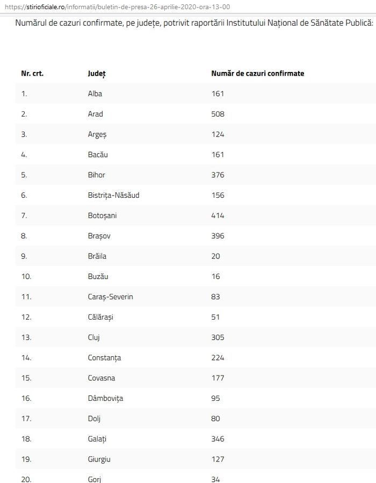Click the Bacău county name
The width and height of the screenshot is (376, 483).
point(98,154)
